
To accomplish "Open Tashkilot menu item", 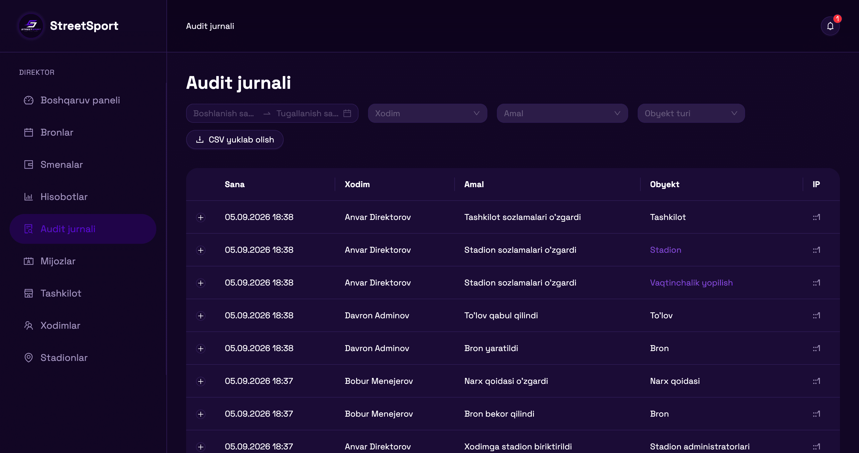I will click(83, 294).
